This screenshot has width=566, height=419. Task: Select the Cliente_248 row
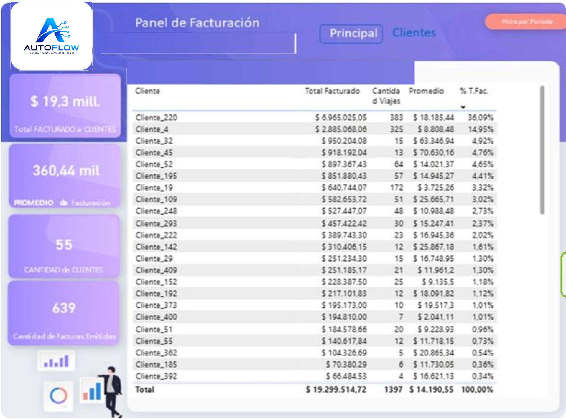[x=315, y=211]
